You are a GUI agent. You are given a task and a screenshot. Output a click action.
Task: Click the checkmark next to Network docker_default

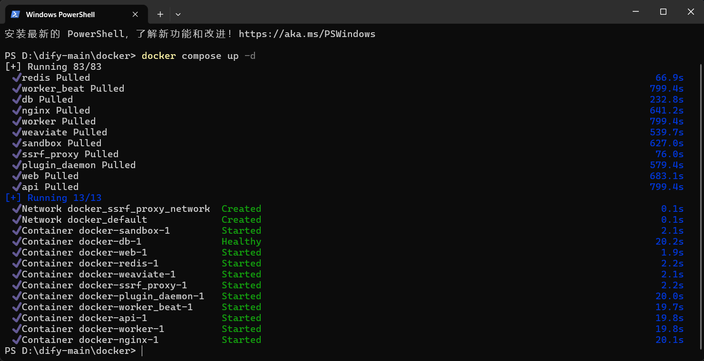[17, 219]
